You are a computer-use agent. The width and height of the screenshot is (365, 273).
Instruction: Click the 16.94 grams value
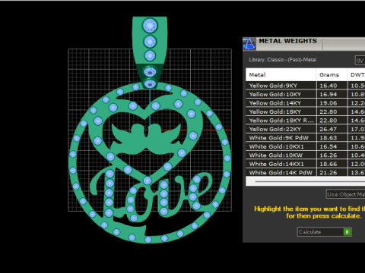coord(328,95)
